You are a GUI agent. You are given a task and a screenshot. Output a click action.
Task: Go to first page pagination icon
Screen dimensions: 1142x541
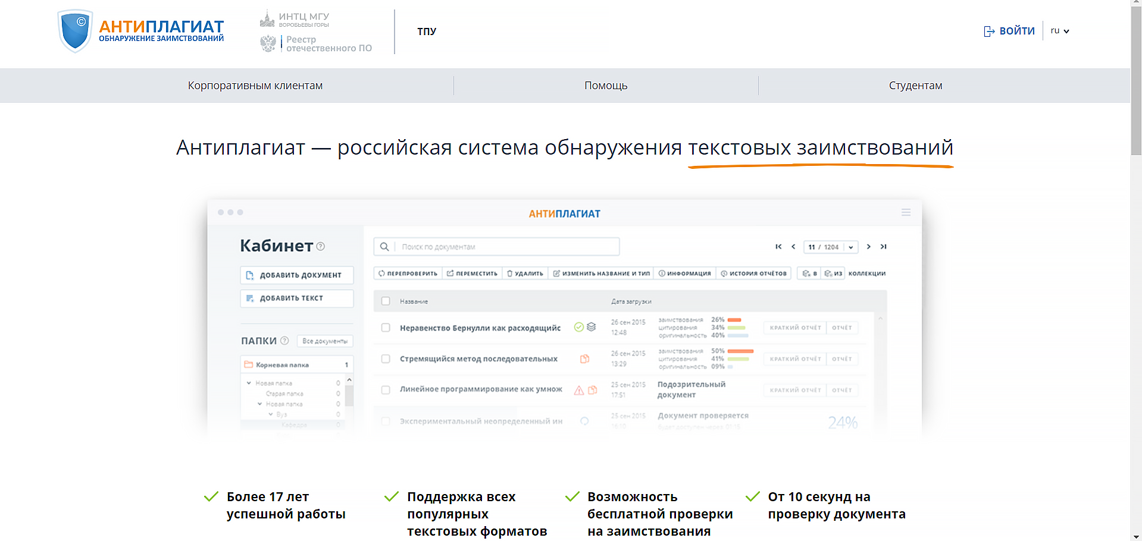778,247
